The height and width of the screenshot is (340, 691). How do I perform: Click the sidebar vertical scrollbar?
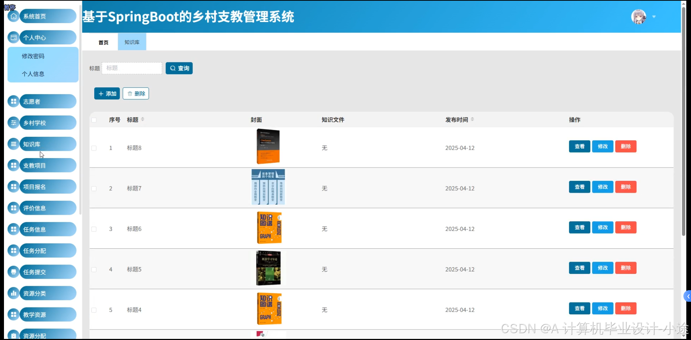80,110
